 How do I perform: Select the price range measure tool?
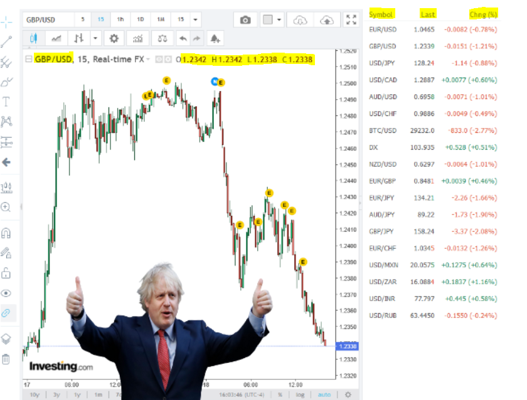coord(6,142)
